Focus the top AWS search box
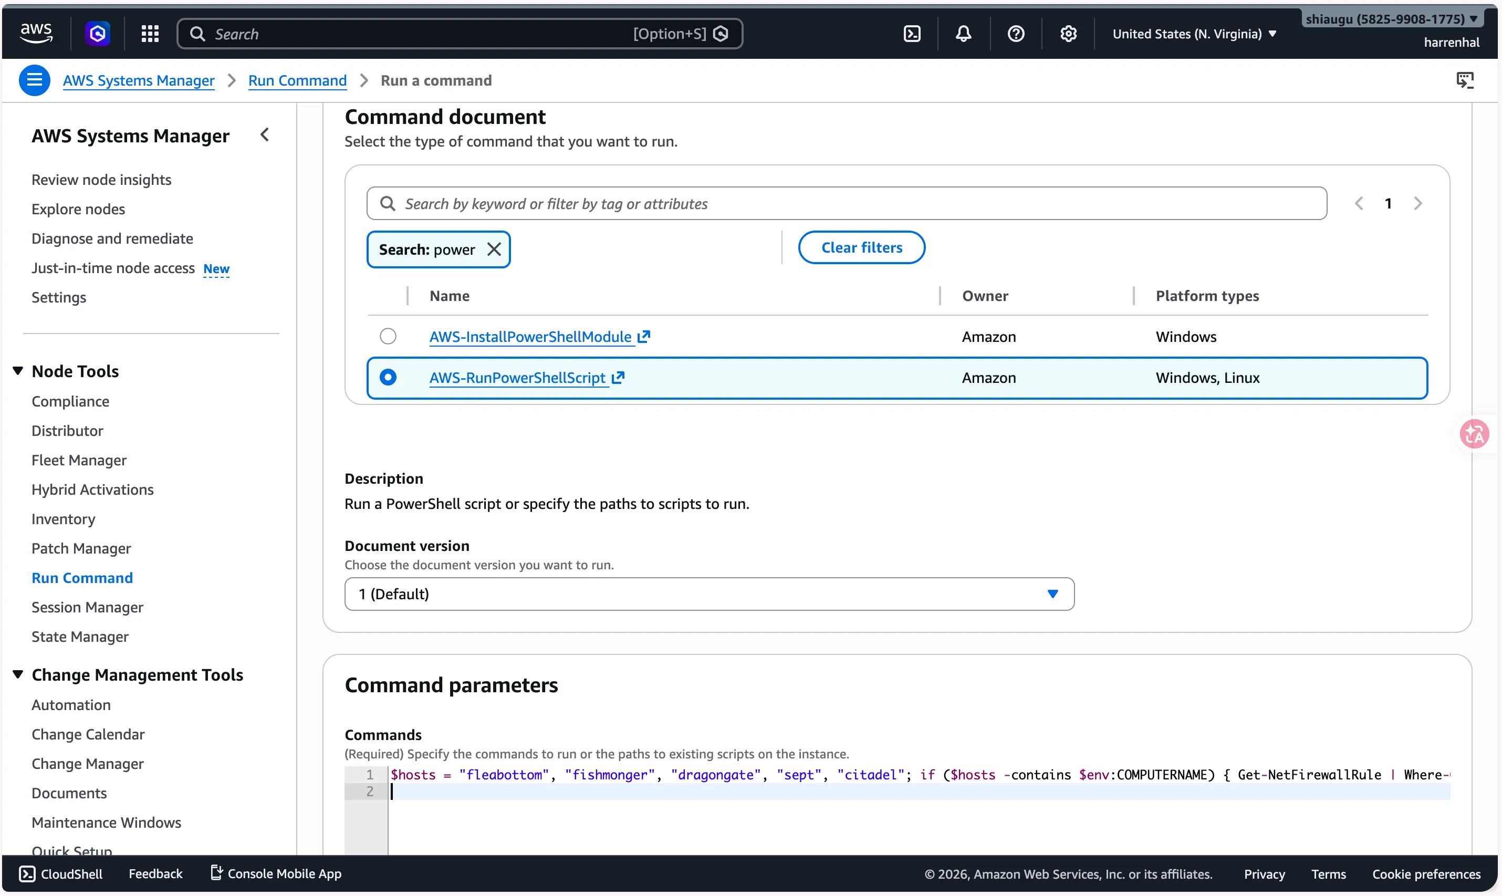1502x896 pixels. (x=460, y=34)
